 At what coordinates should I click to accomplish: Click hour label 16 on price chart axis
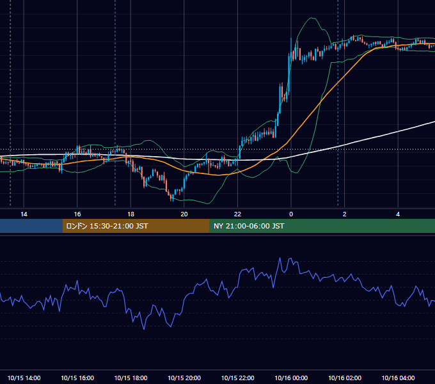[x=77, y=214]
